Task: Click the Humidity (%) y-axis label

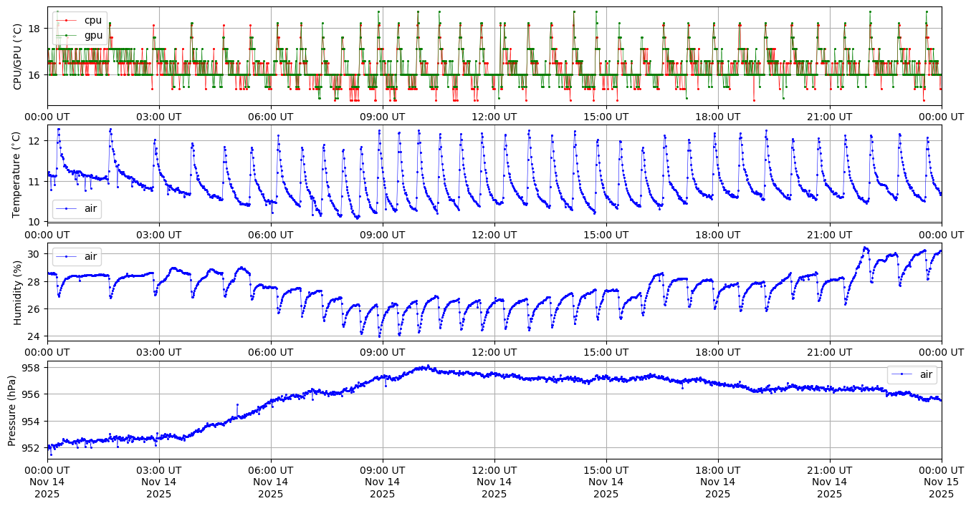Action: pos(17,292)
